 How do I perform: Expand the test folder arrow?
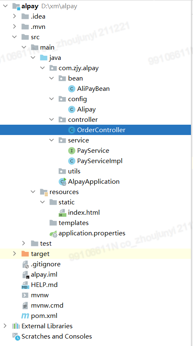click(x=24, y=244)
